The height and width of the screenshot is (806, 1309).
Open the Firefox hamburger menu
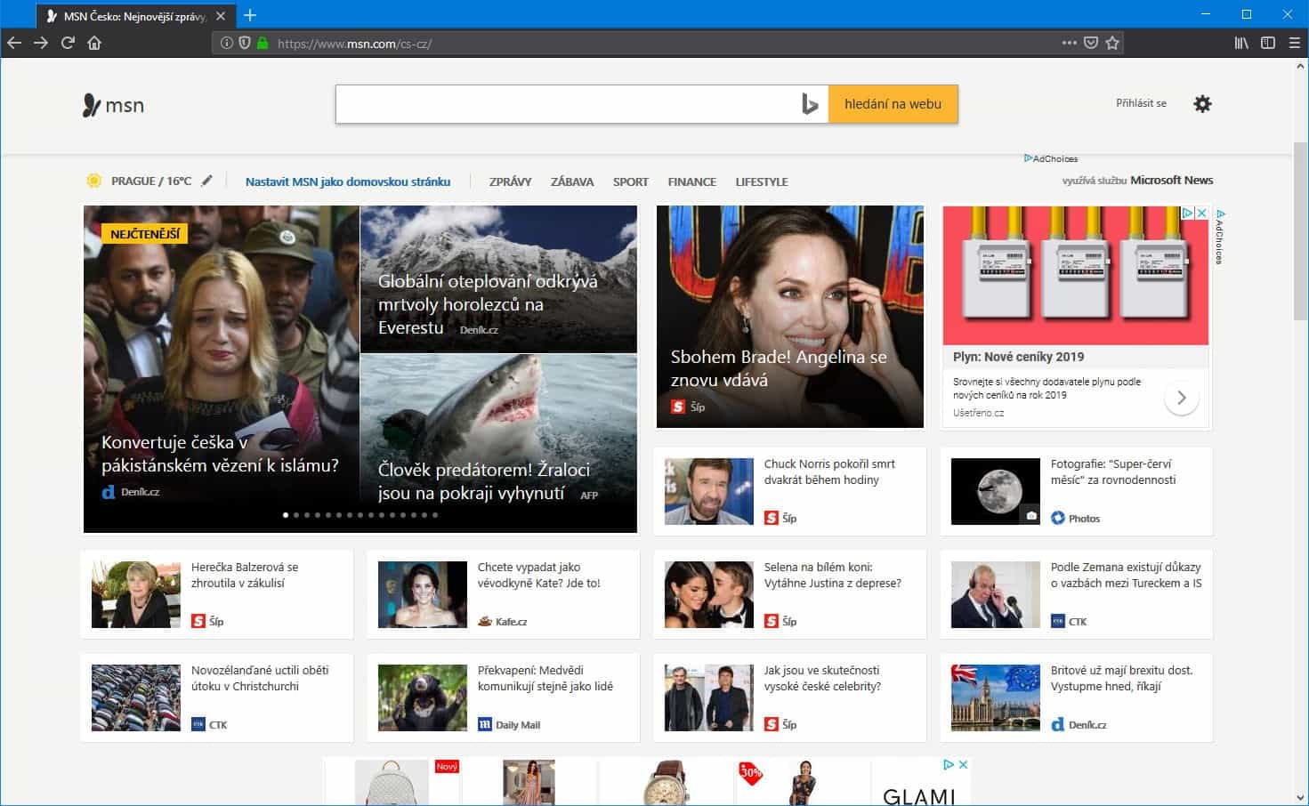pos(1295,43)
